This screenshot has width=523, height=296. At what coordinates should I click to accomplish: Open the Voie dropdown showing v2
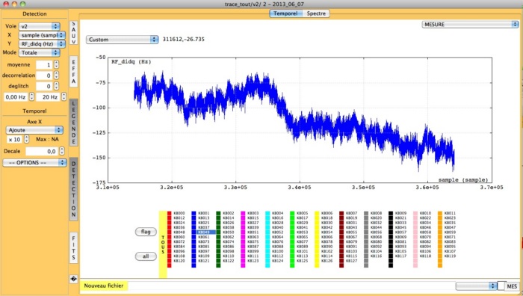pos(40,26)
